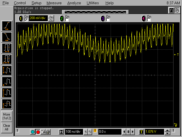Screen dimensions: 182x137
Task: Select the period measurement icon
Action: tap(7, 48)
